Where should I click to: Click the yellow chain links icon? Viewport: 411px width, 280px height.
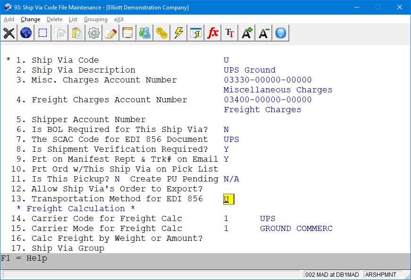[162, 33]
